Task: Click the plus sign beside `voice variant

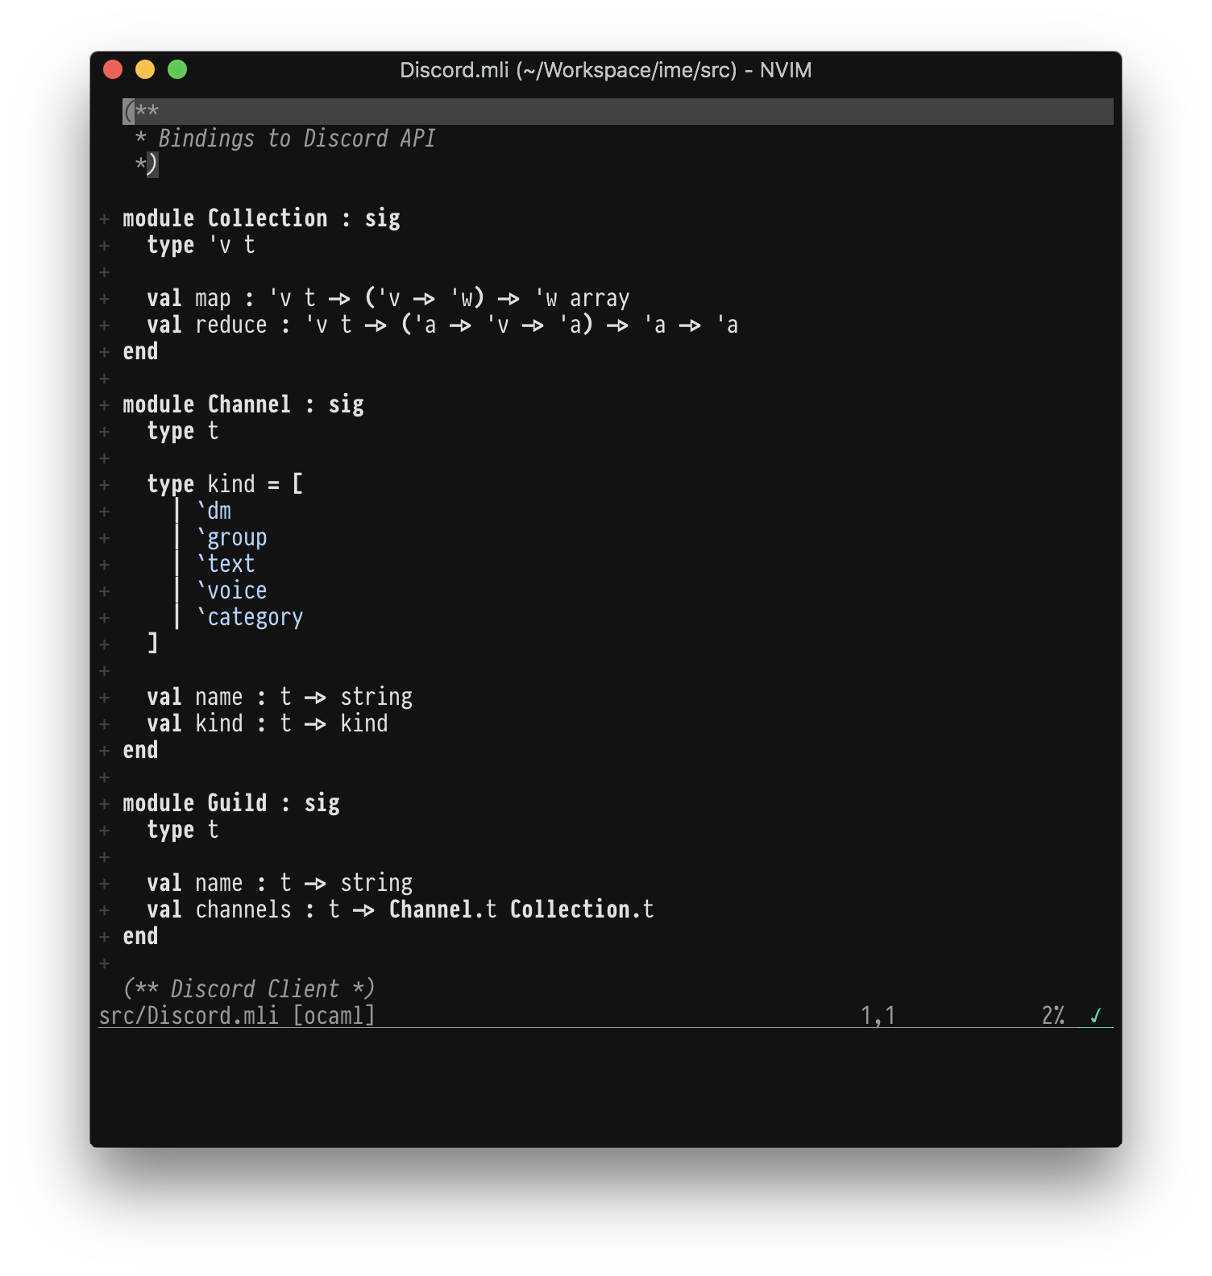Action: point(104,591)
